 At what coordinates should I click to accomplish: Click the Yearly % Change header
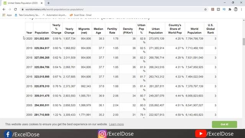(56, 29)
